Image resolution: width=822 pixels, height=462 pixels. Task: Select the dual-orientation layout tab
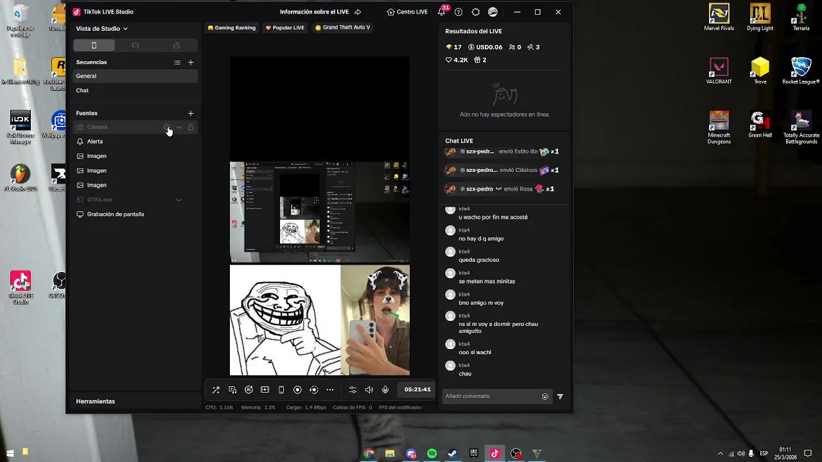coord(177,46)
